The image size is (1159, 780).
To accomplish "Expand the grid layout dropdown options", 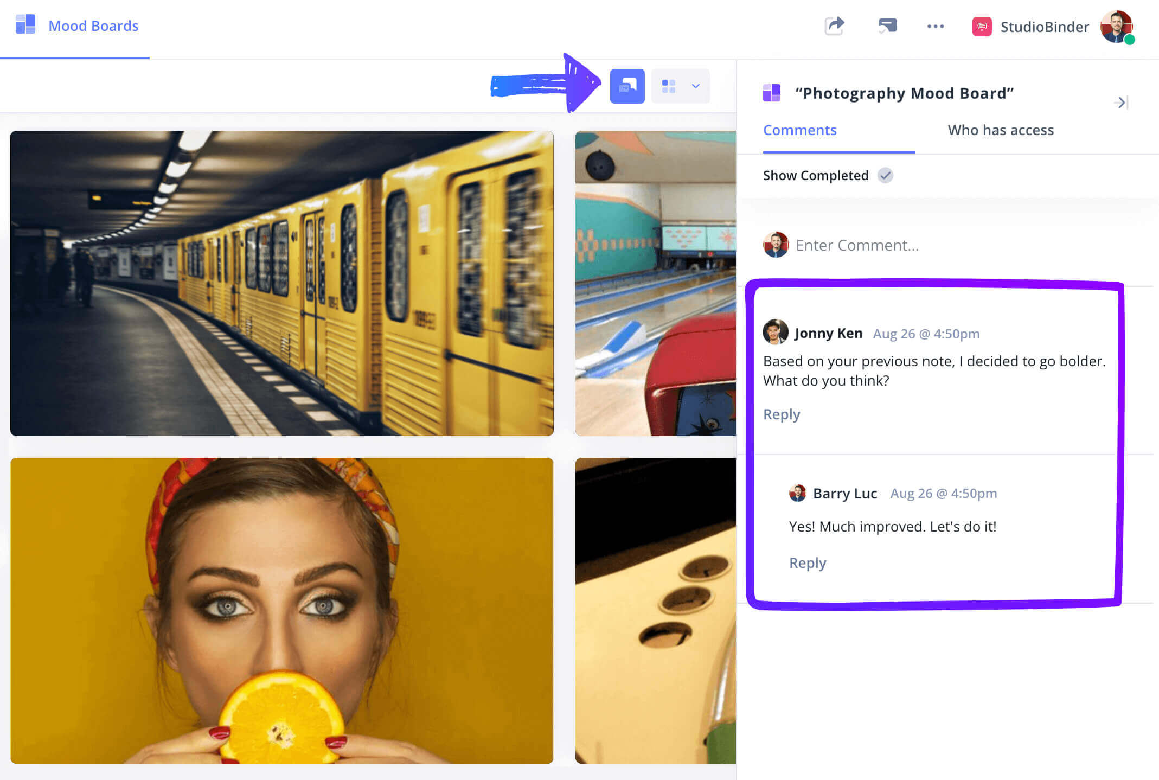I will coord(696,85).
